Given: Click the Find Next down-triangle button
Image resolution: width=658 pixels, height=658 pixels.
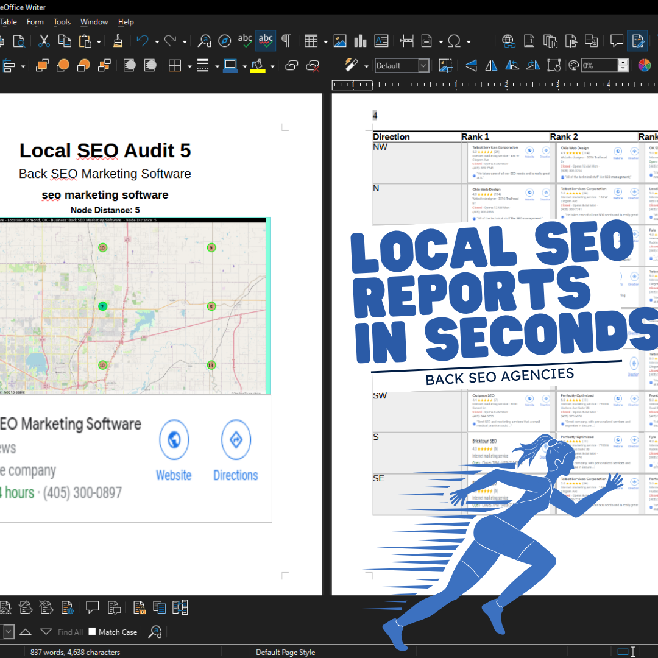Looking at the screenshot, I should click(46, 632).
